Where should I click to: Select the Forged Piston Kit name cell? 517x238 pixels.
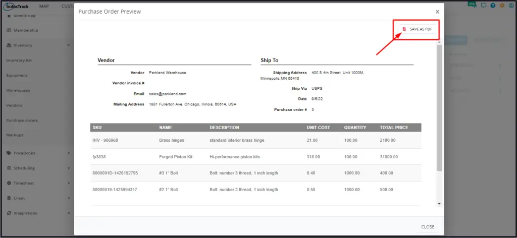[176, 157]
